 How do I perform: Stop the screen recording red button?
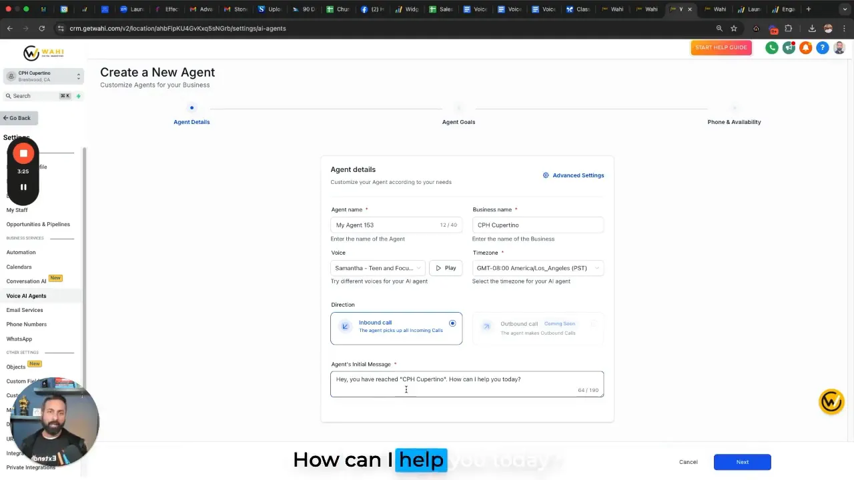point(23,153)
